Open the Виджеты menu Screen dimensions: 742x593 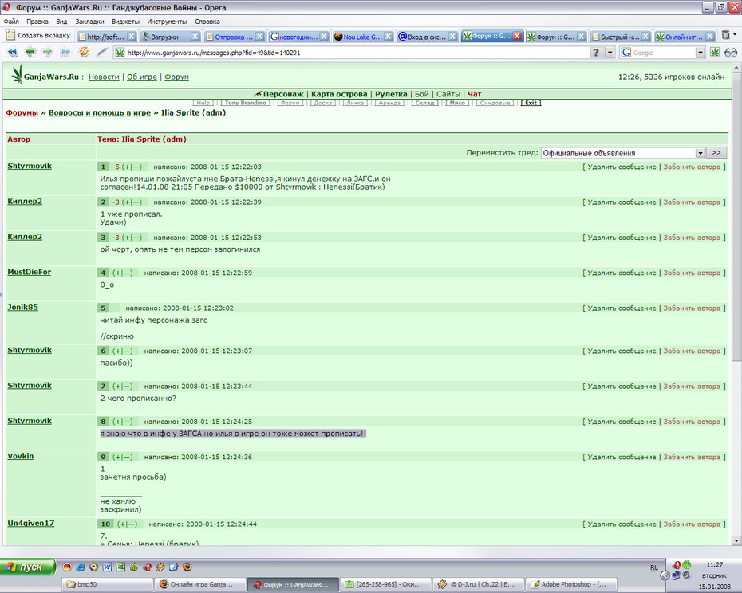[125, 22]
